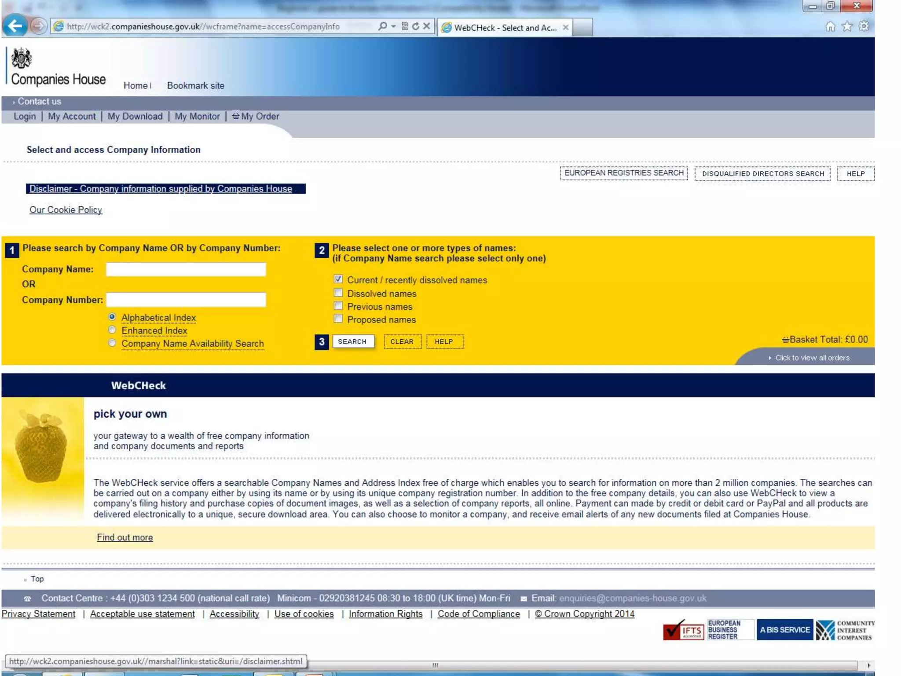The height and width of the screenshot is (676, 901).
Task: Click the search magnifier in address bar
Action: (383, 26)
